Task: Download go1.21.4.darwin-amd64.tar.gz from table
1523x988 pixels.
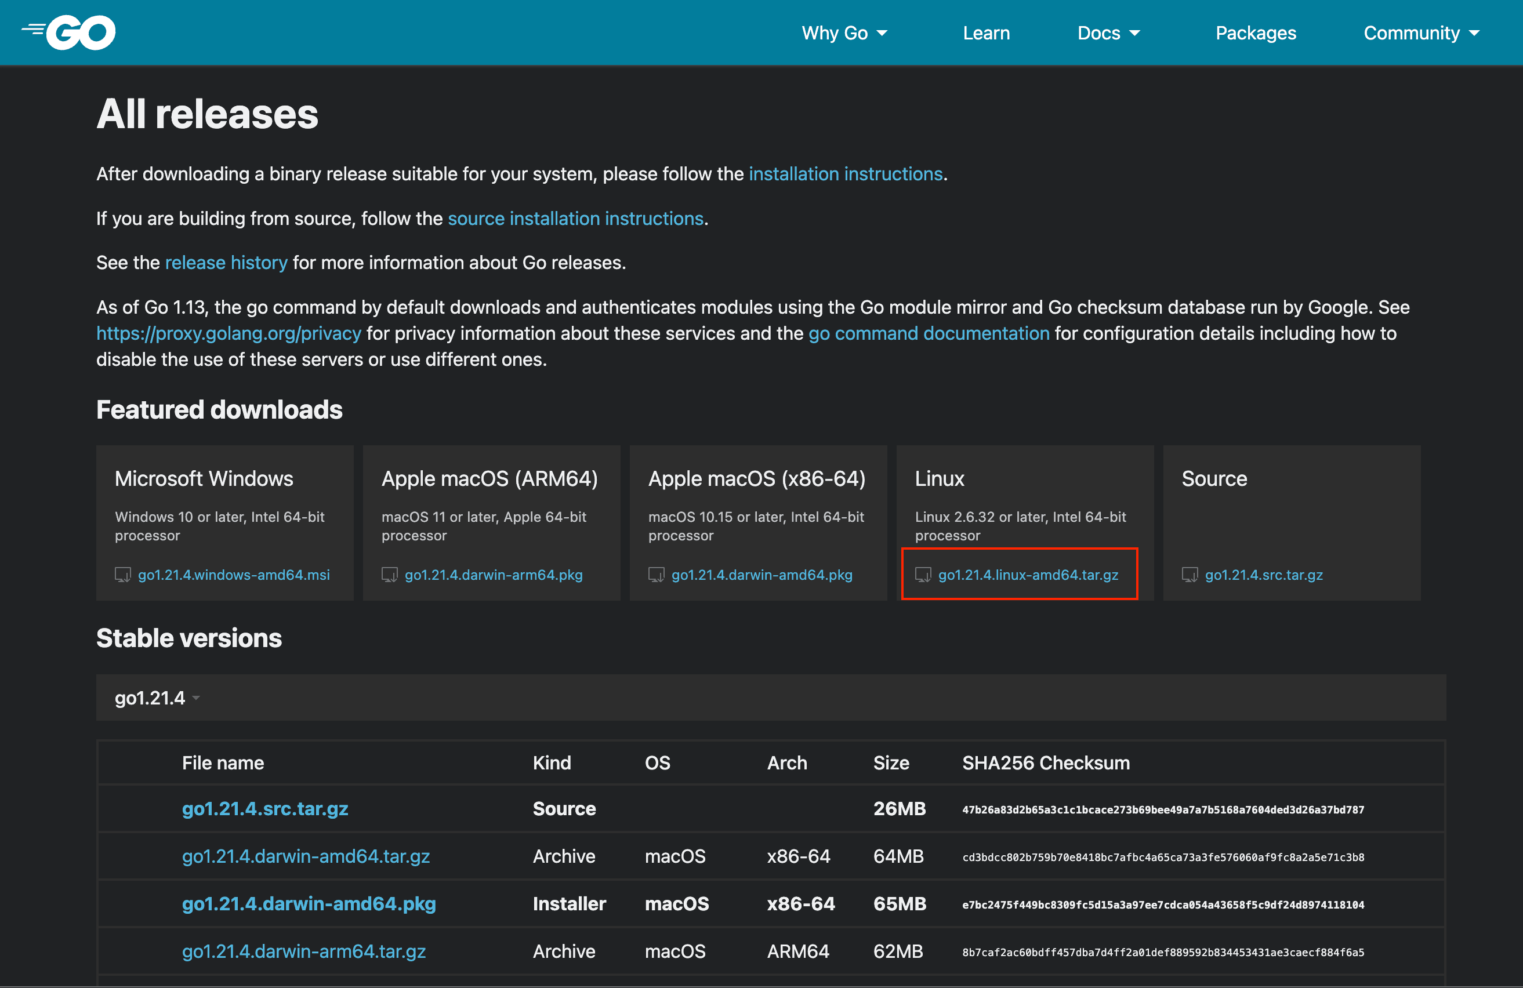Action: (x=306, y=856)
